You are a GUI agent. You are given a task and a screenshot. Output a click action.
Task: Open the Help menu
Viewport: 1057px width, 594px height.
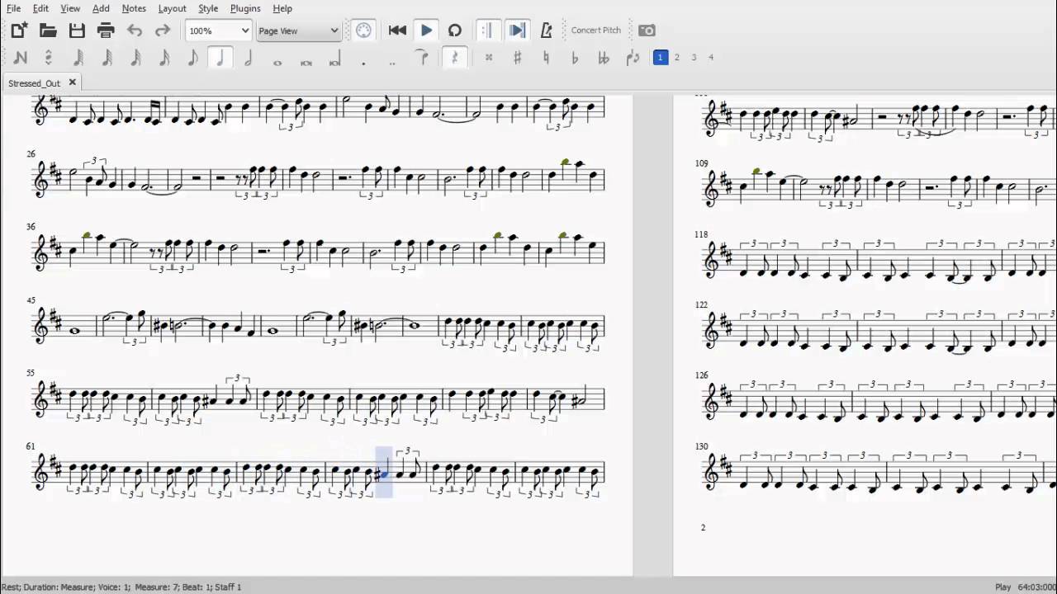pyautogui.click(x=282, y=8)
